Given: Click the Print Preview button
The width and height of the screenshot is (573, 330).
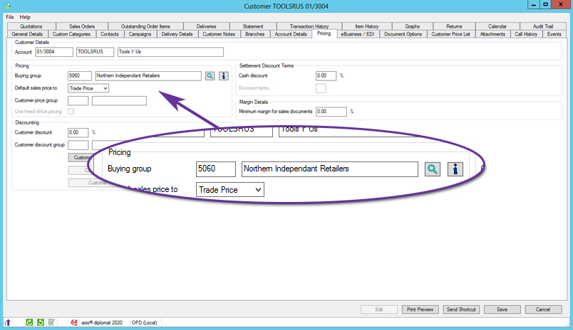Looking at the screenshot, I should [420, 309].
